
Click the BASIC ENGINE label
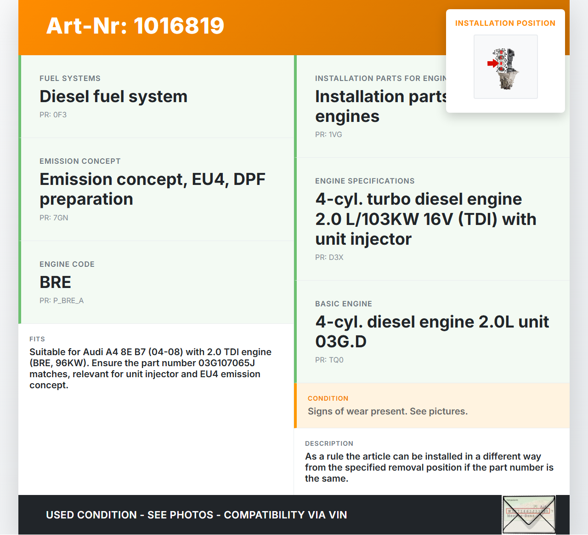tap(344, 304)
